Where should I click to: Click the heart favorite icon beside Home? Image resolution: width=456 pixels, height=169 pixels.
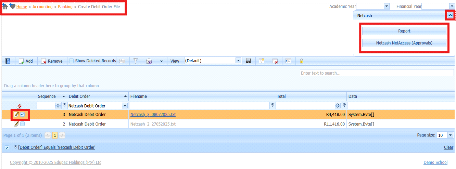[x=12, y=6]
